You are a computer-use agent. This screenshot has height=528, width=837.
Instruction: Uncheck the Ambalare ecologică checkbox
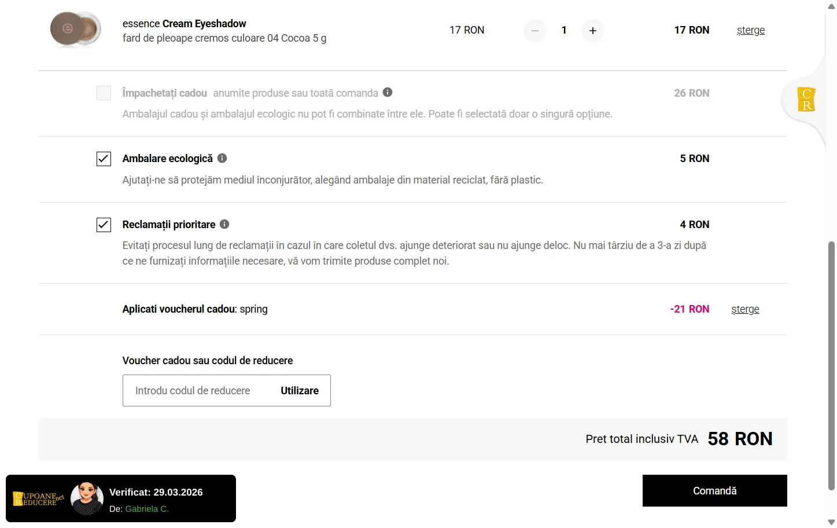104,159
